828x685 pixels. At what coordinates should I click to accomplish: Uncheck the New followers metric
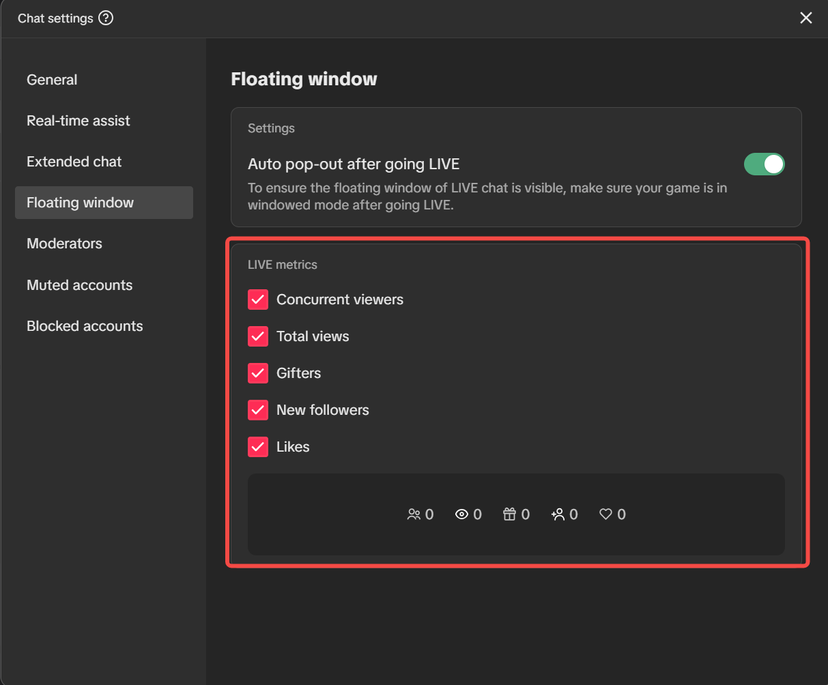coord(258,409)
